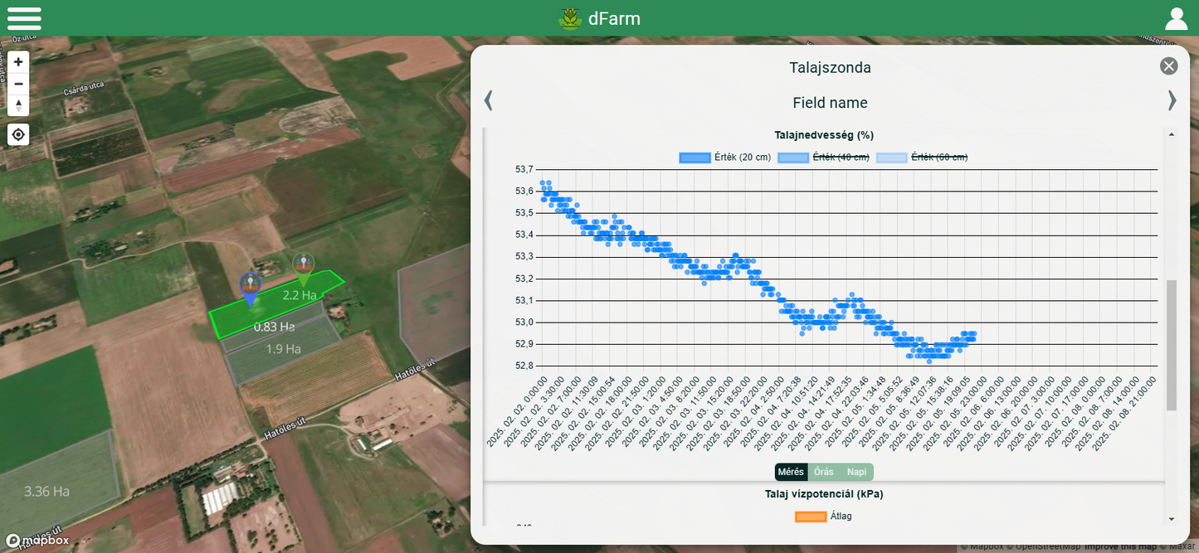Toggle the orange Átlag legend swatch
This screenshot has height=553, width=1199.
(811, 517)
